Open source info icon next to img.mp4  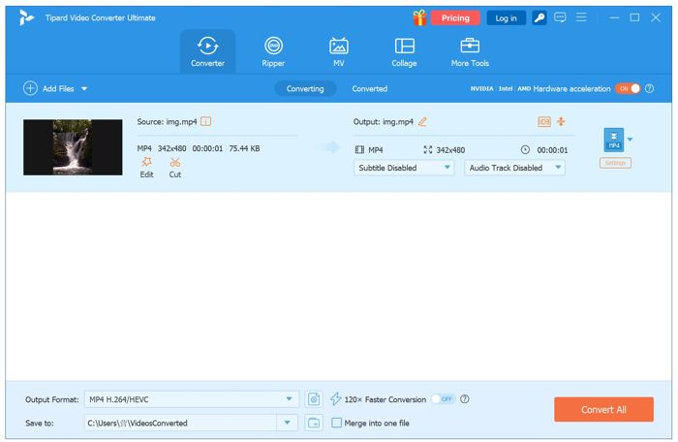(x=206, y=122)
